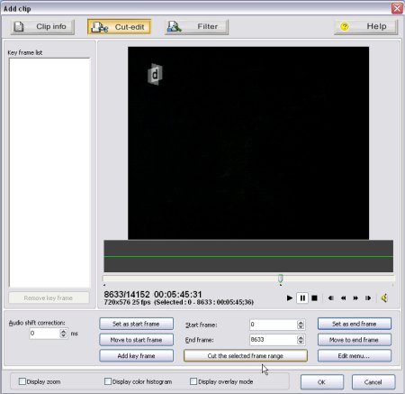Image resolution: width=405 pixels, height=394 pixels.
Task: Switch to the Clip info tab
Action: click(x=42, y=27)
